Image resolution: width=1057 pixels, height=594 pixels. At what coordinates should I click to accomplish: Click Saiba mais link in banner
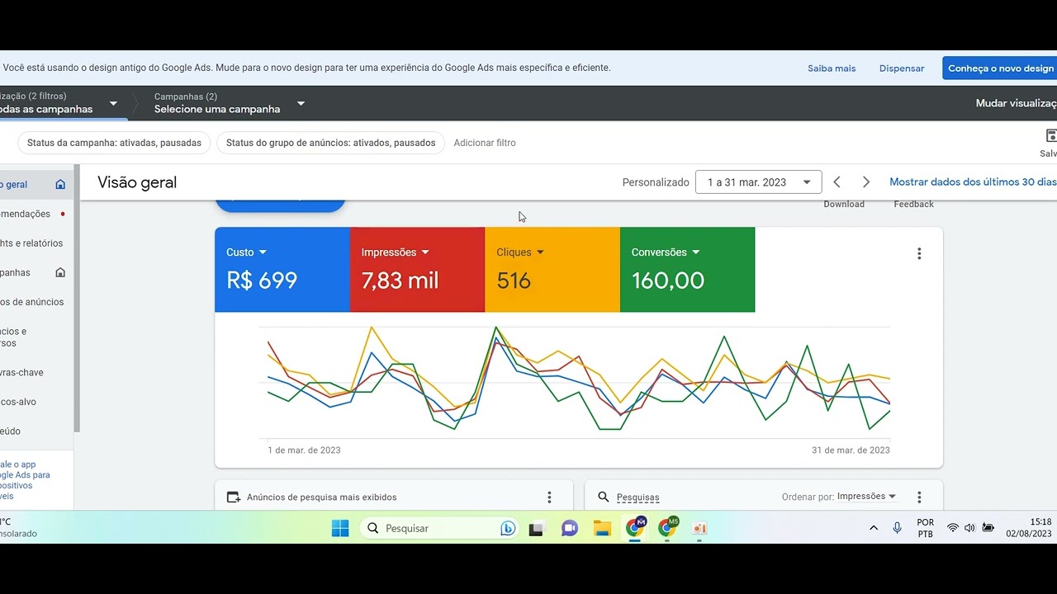point(832,68)
